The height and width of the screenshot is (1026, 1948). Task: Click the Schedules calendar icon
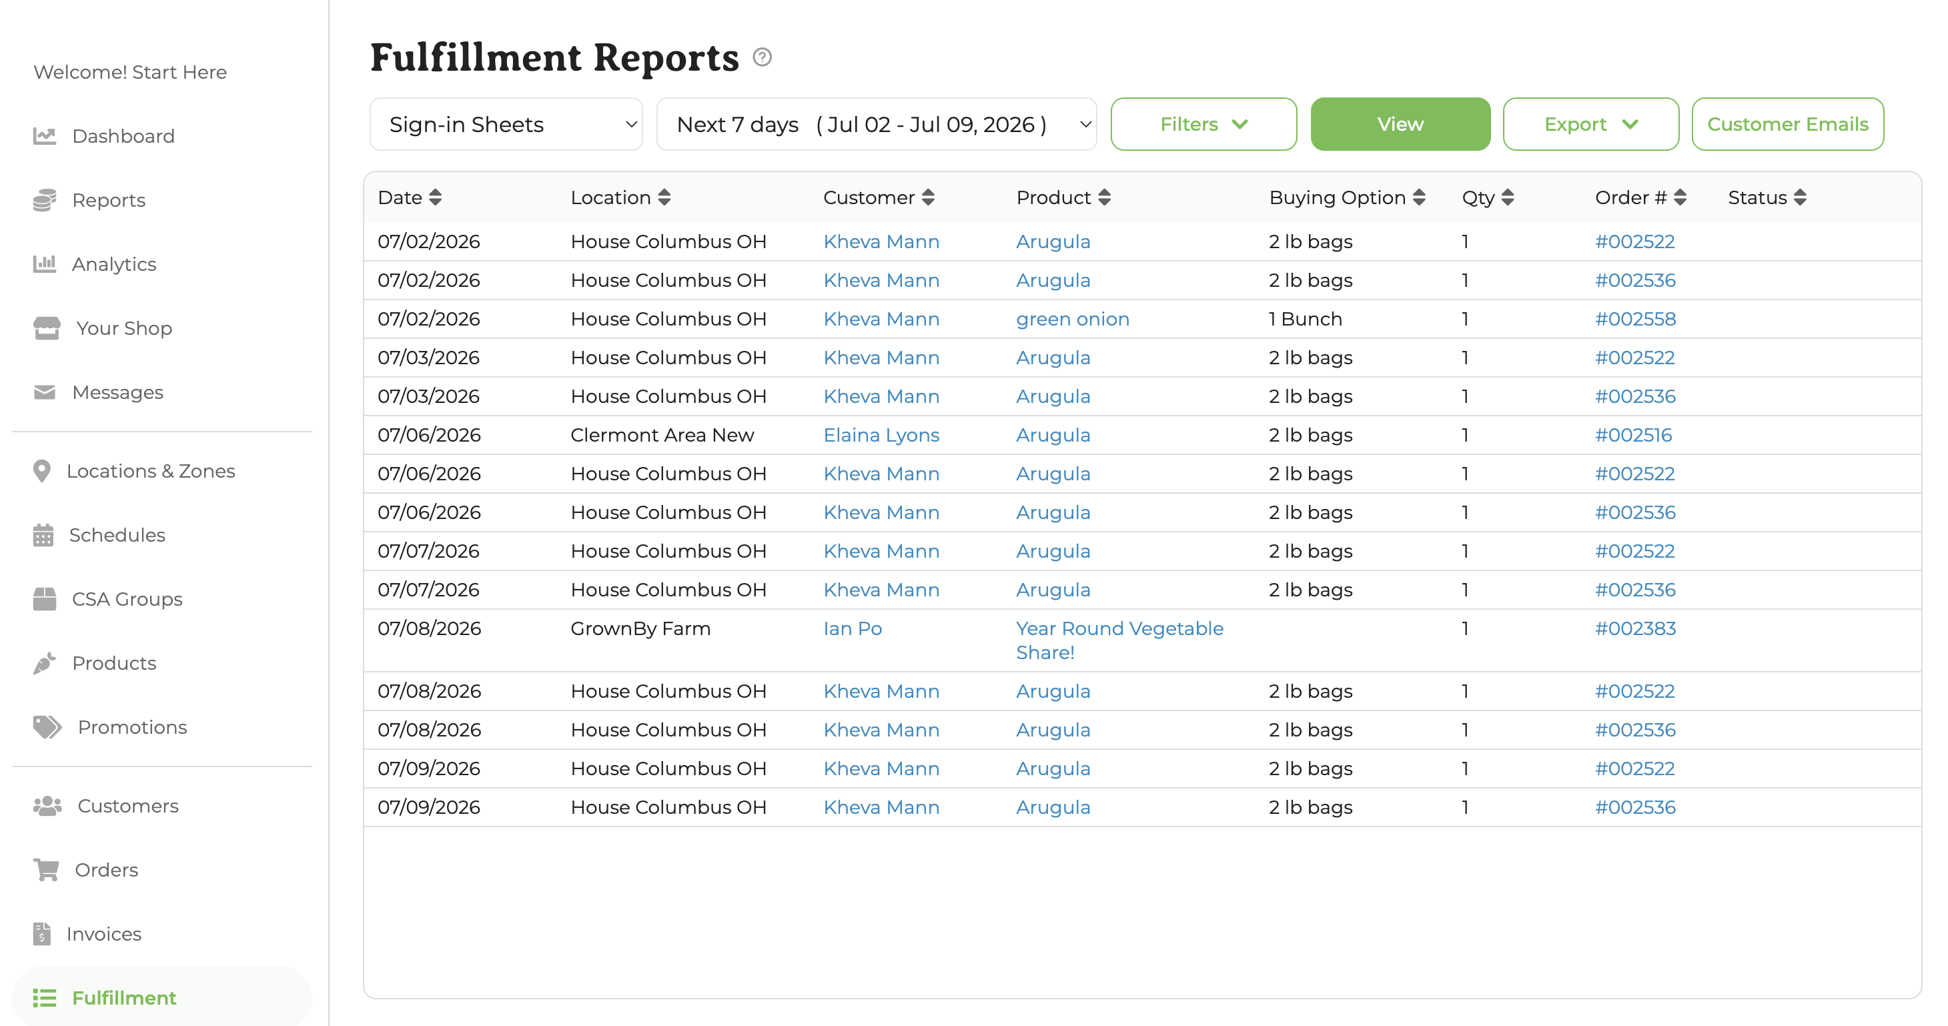click(x=43, y=535)
